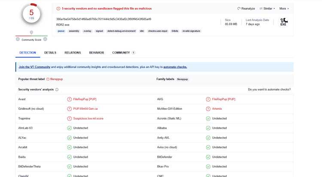Click the idle tag

pyautogui.click(x=142, y=31)
